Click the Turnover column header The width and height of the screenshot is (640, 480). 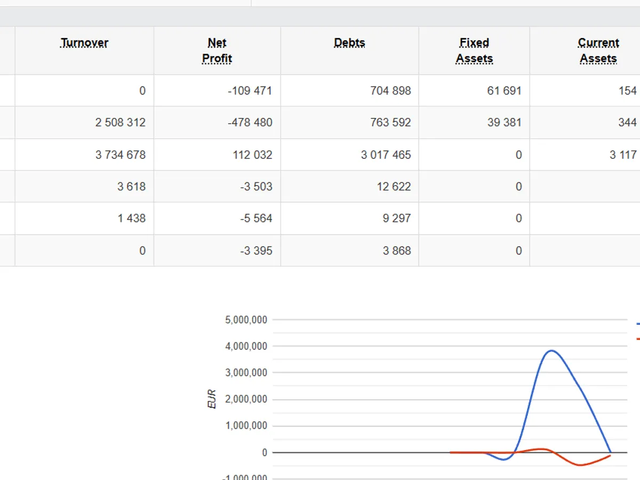pyautogui.click(x=84, y=43)
